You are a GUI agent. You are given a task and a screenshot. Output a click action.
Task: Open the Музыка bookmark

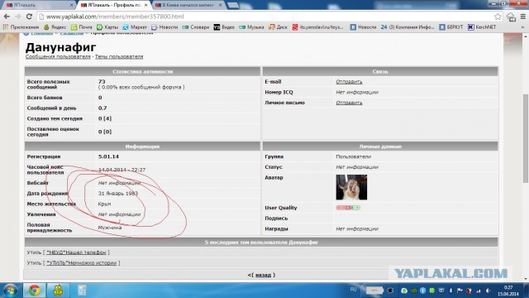point(251,27)
